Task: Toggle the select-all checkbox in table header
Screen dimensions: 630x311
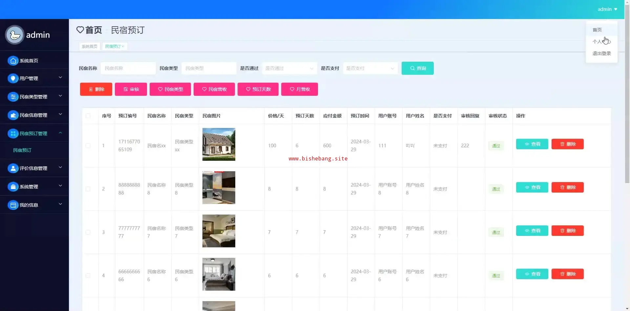Action: 88,116
